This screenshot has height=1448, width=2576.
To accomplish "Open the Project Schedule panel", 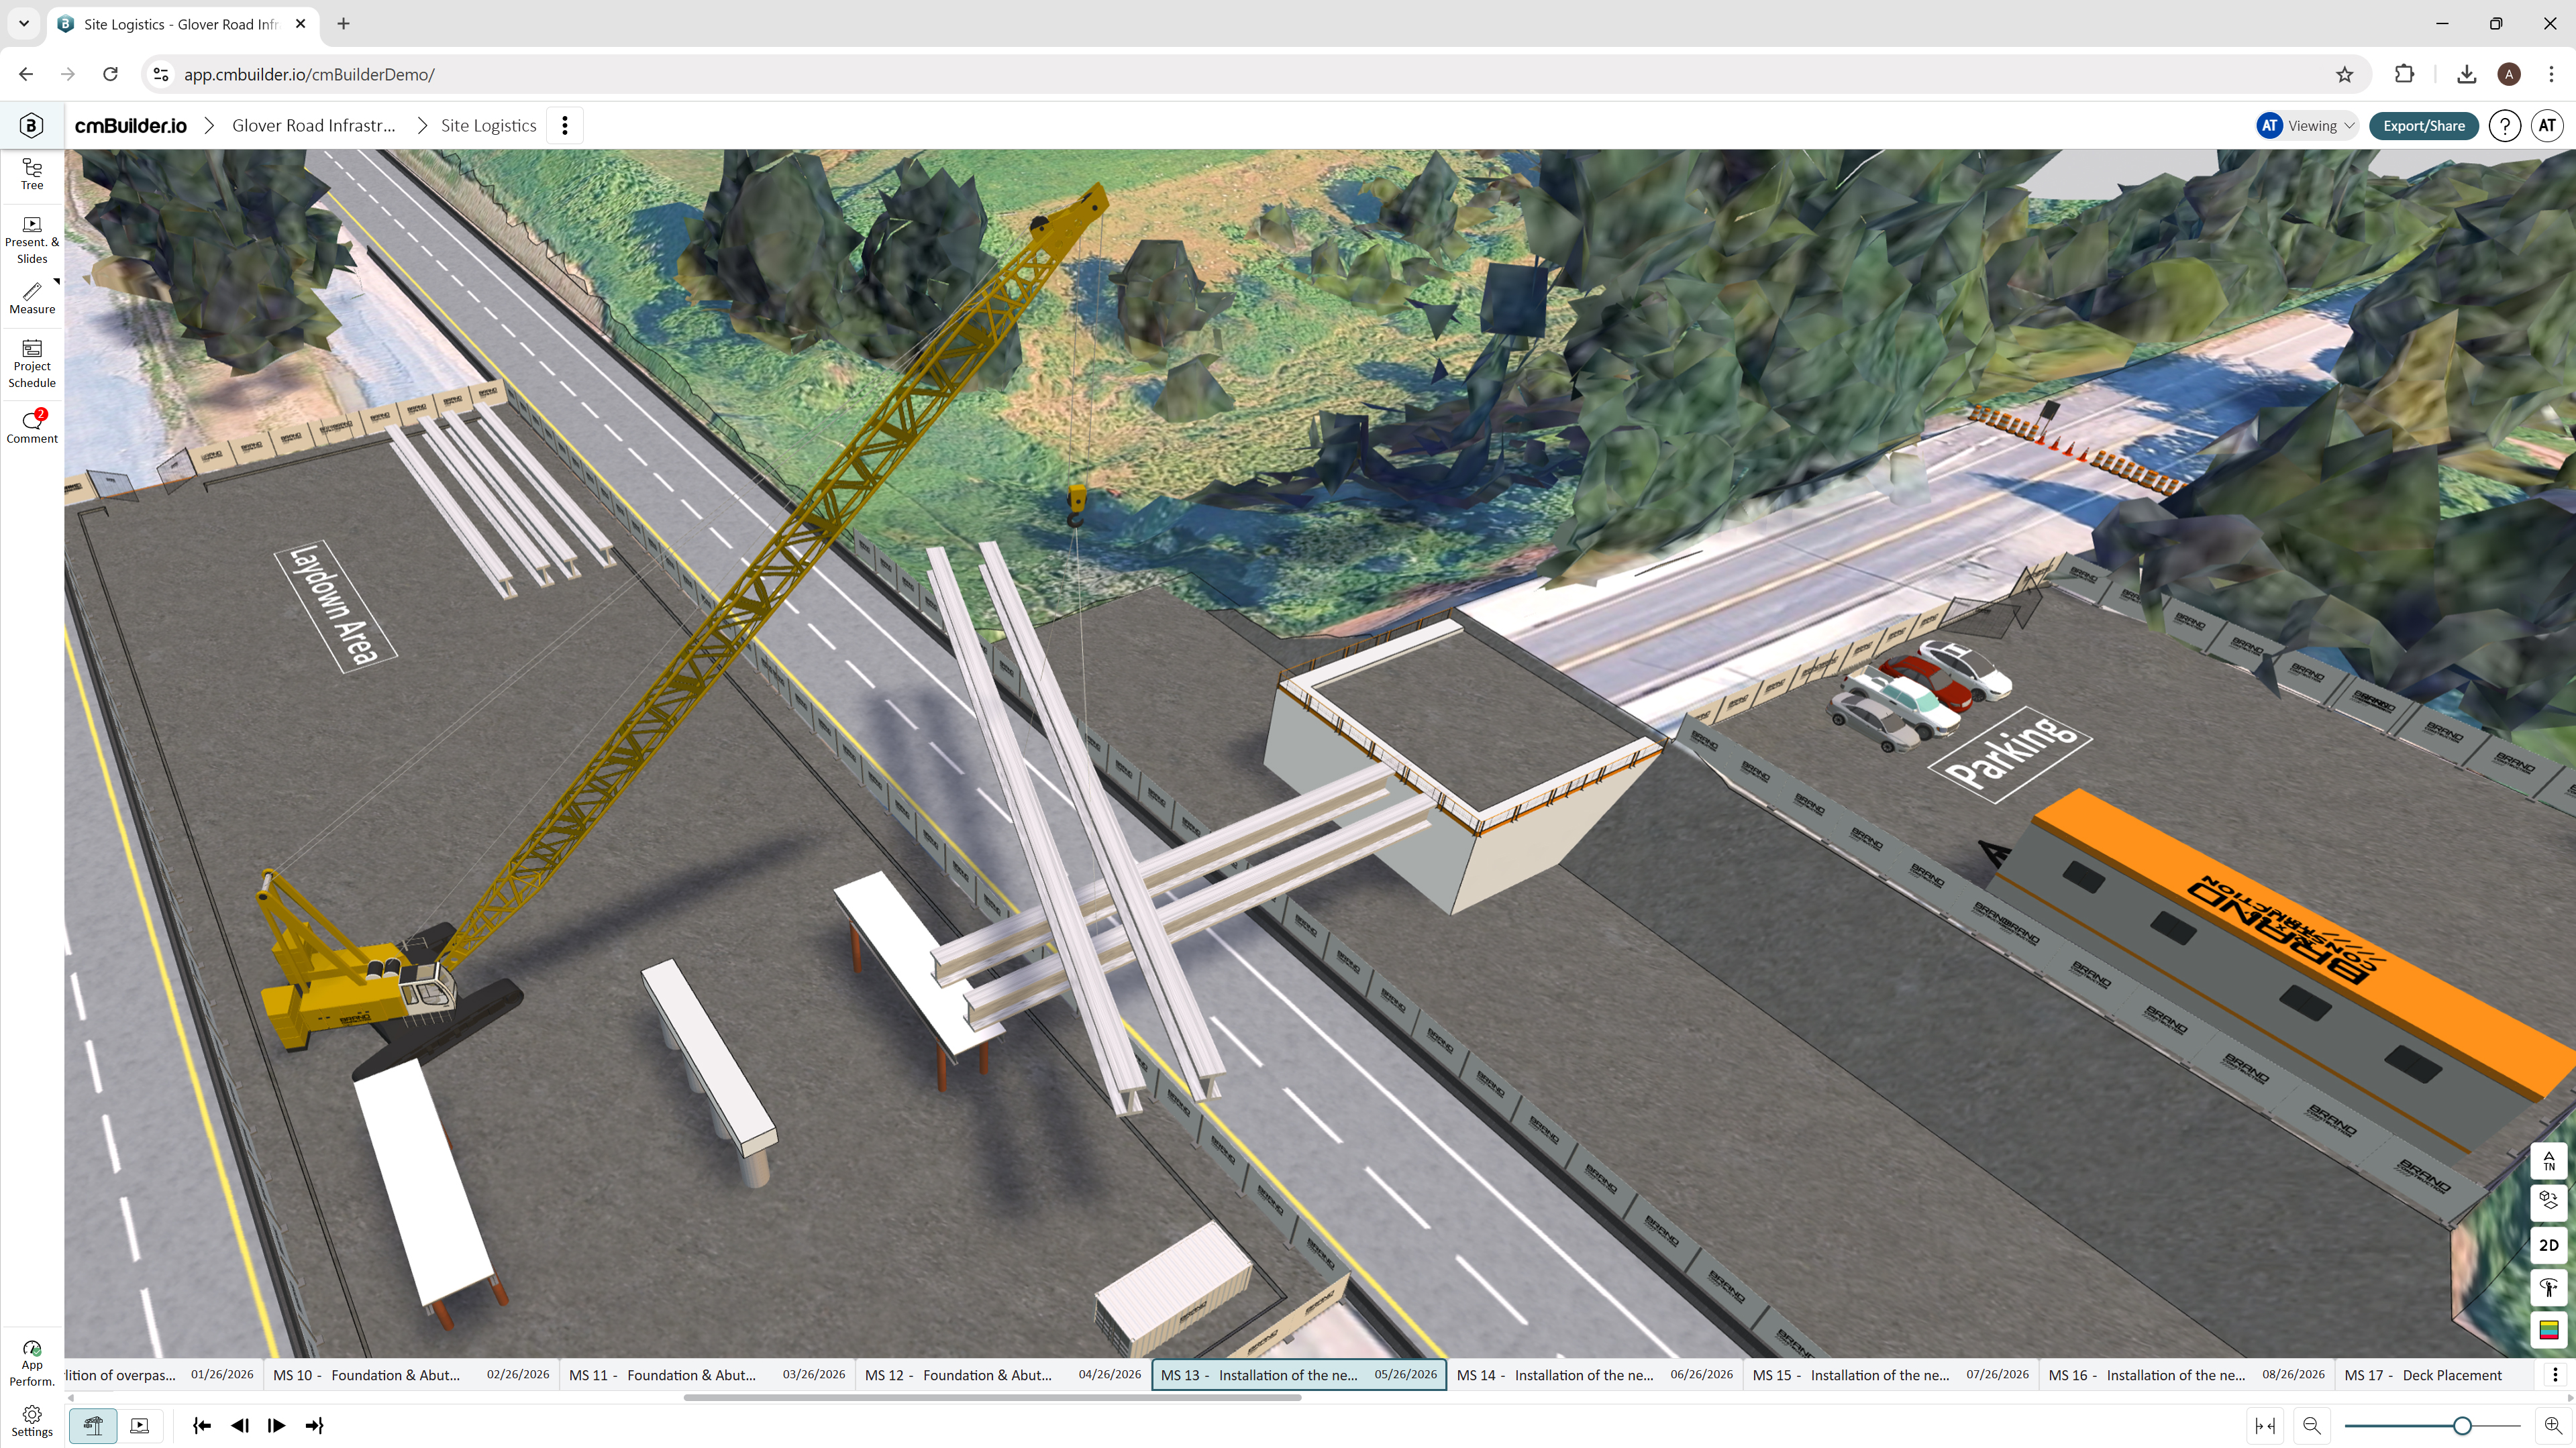I will tap(32, 364).
